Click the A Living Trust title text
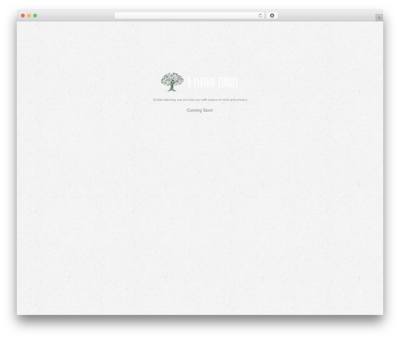Image resolution: width=400 pixels, height=339 pixels. [213, 83]
